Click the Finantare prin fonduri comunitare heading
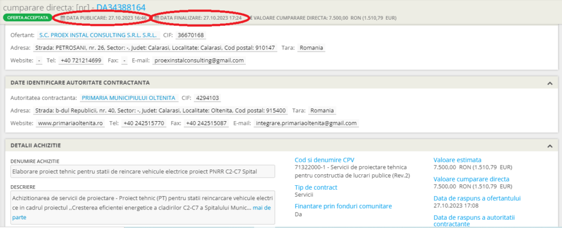 (x=343, y=206)
